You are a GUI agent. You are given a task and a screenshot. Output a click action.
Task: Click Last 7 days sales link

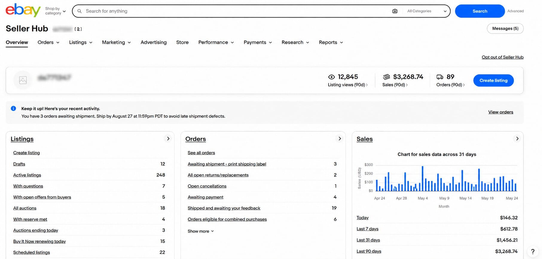coord(367,229)
